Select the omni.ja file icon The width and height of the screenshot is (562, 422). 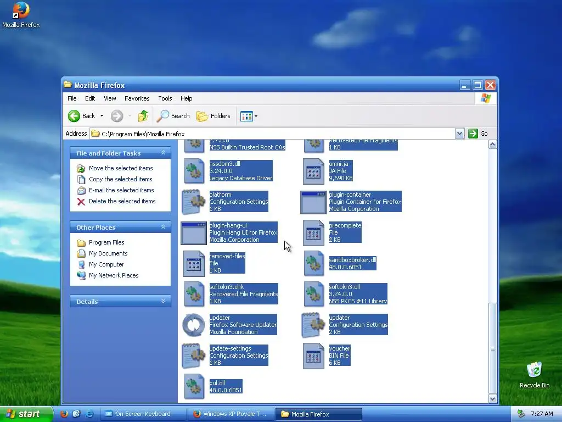313,171
